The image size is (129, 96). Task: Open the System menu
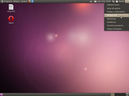(x=24, y=1)
